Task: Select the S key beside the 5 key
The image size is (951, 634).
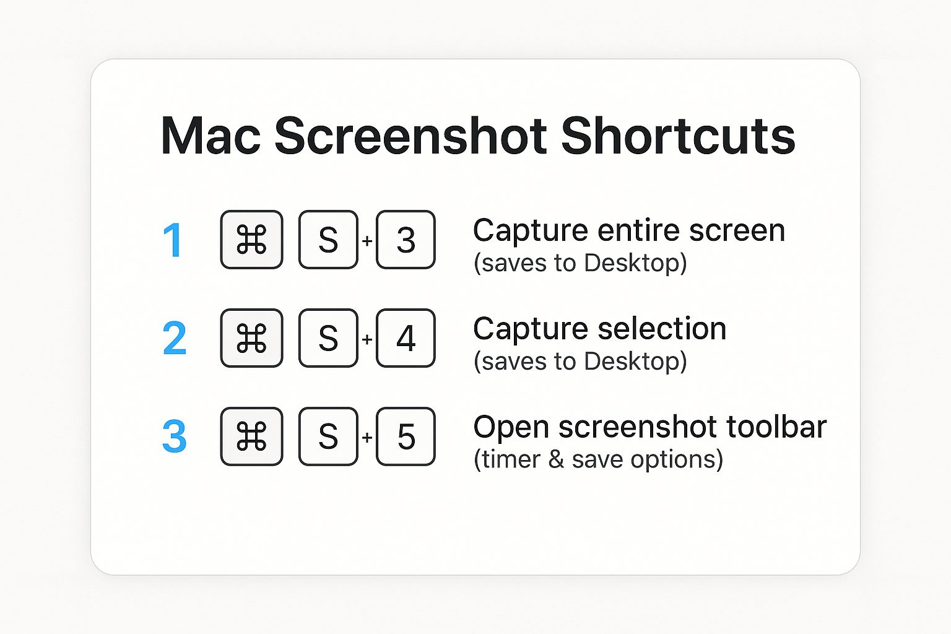Action: tap(328, 436)
